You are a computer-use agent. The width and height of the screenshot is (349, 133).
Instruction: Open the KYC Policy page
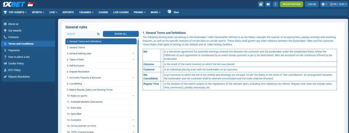14,70
